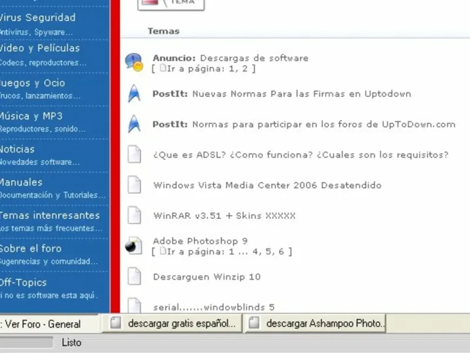The width and height of the screenshot is (470, 353).
Task: Open the 'Temas intenresantes' sidebar category
Action: (50, 215)
